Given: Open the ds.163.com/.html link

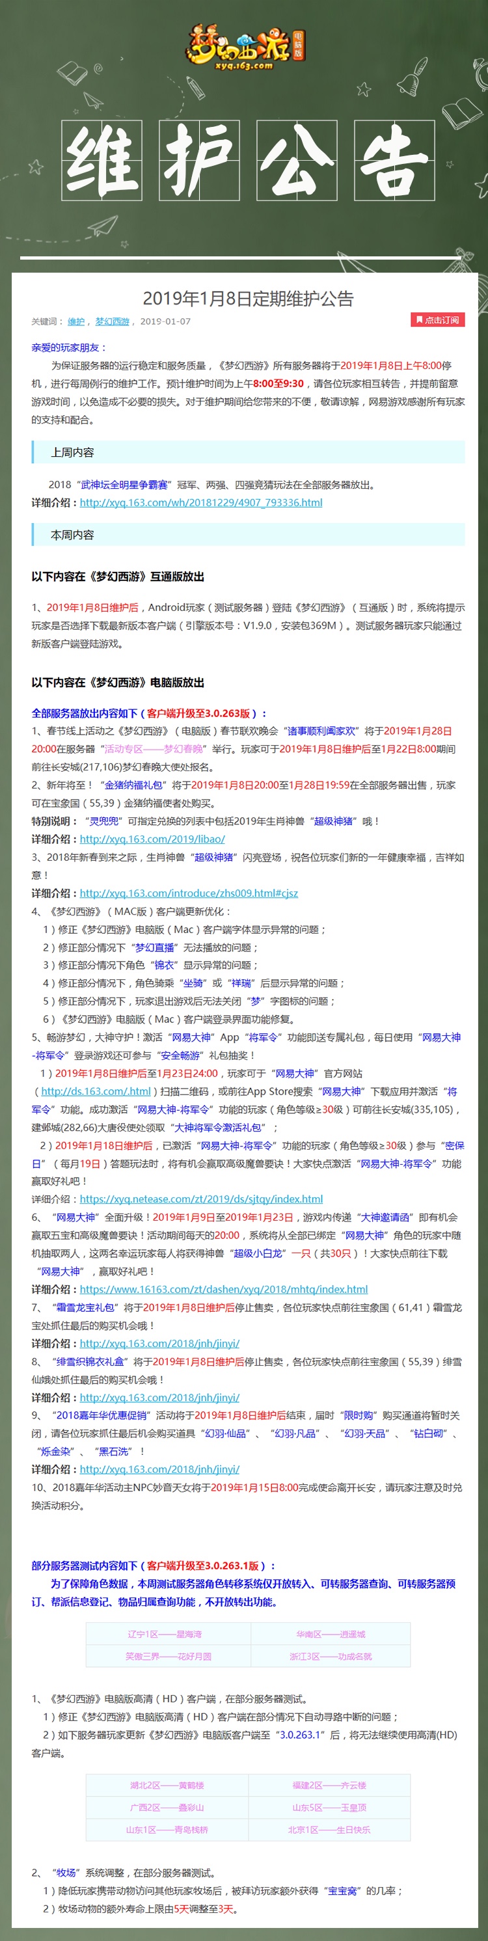Looking at the screenshot, I should pos(96,1091).
